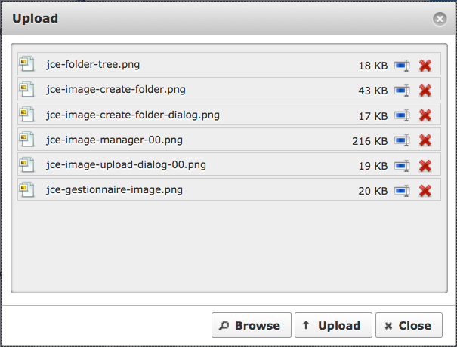Delete jce-image-upload-dialog-00.png with red X

tap(425, 166)
